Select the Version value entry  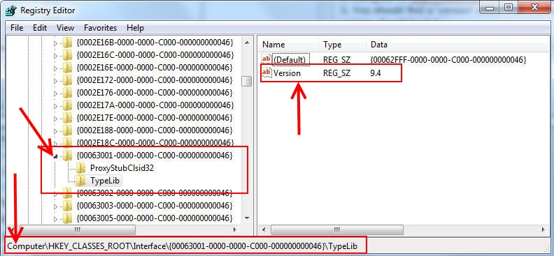tap(287, 73)
